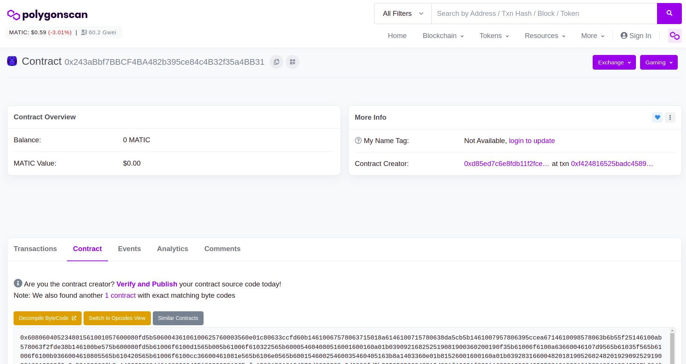686x364 pixels.
Task: Open the Exchange dropdown button
Action: (614, 62)
